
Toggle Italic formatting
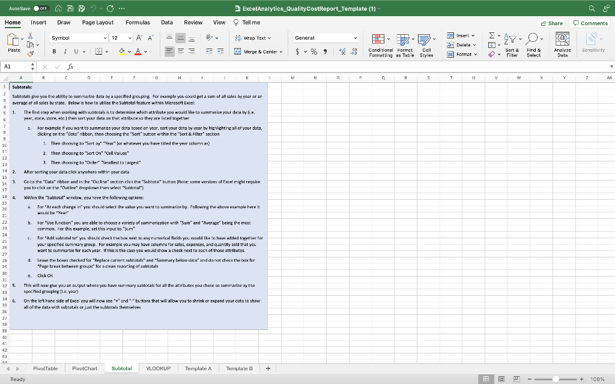coord(64,52)
